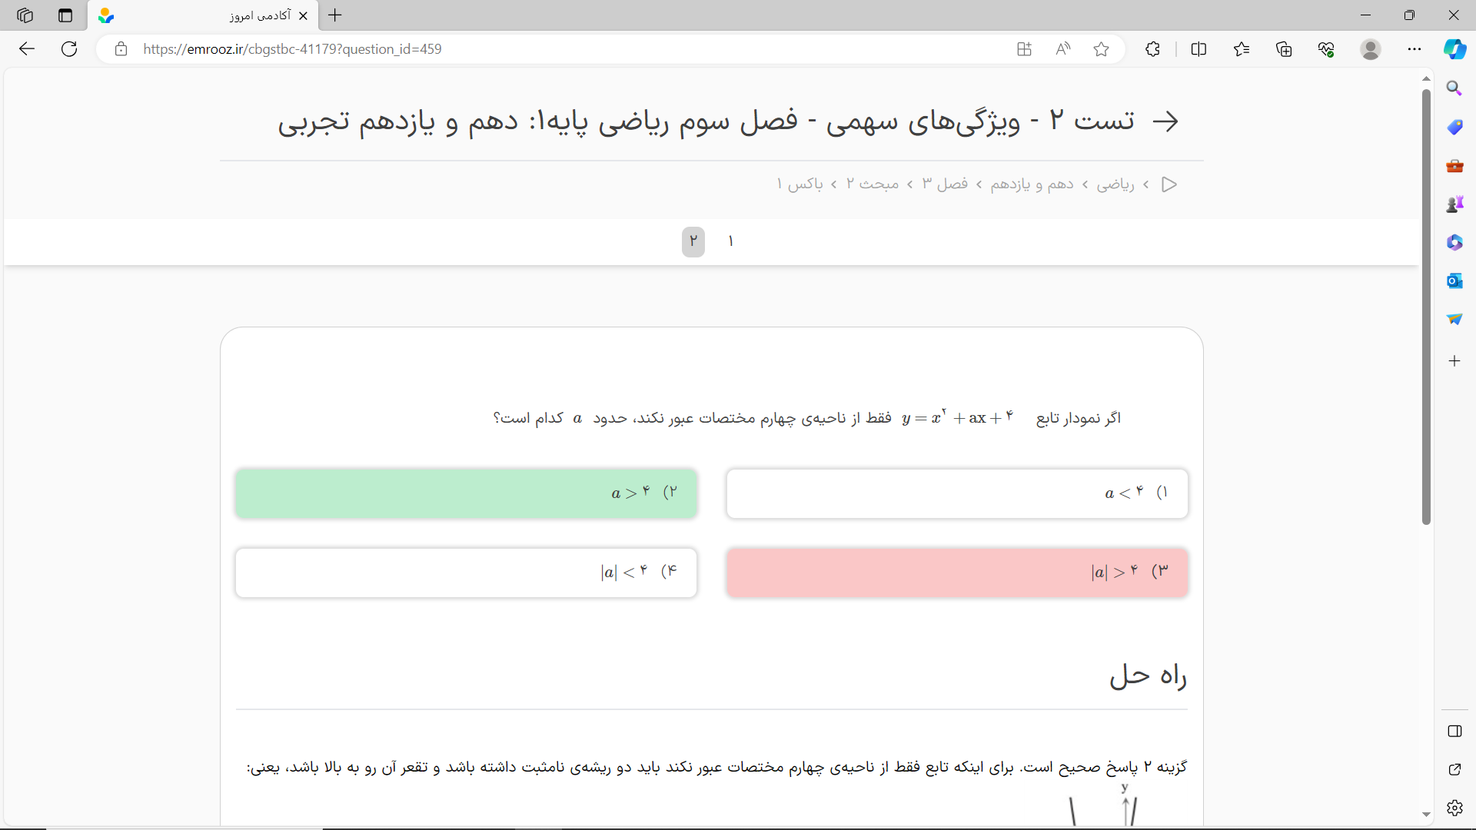Add this page to favorites star

pyautogui.click(x=1101, y=49)
